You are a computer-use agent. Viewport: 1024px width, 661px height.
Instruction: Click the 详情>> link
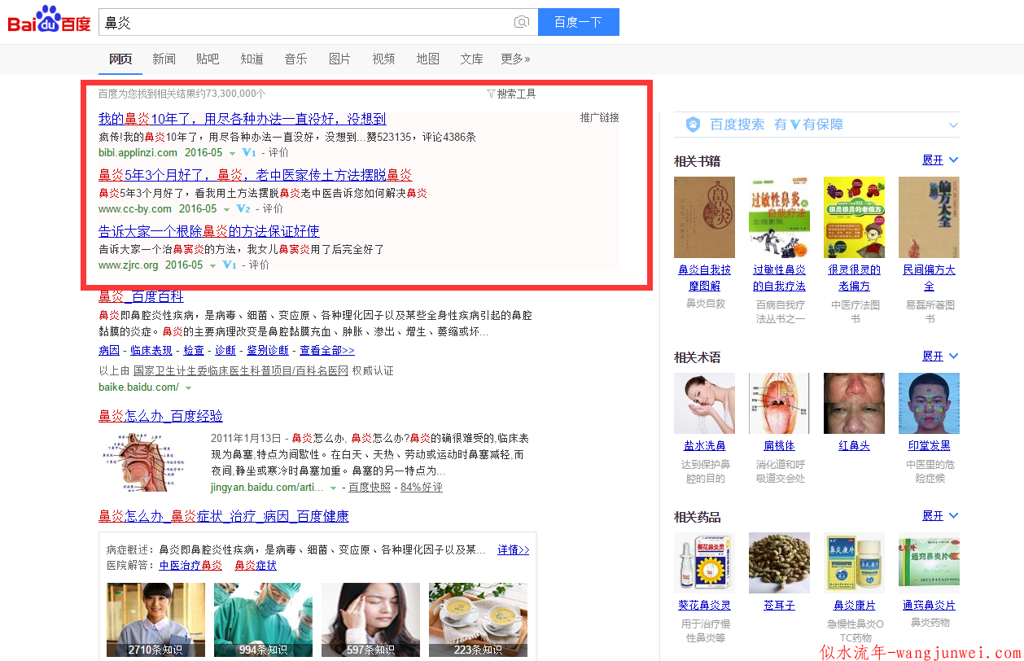coord(514,549)
